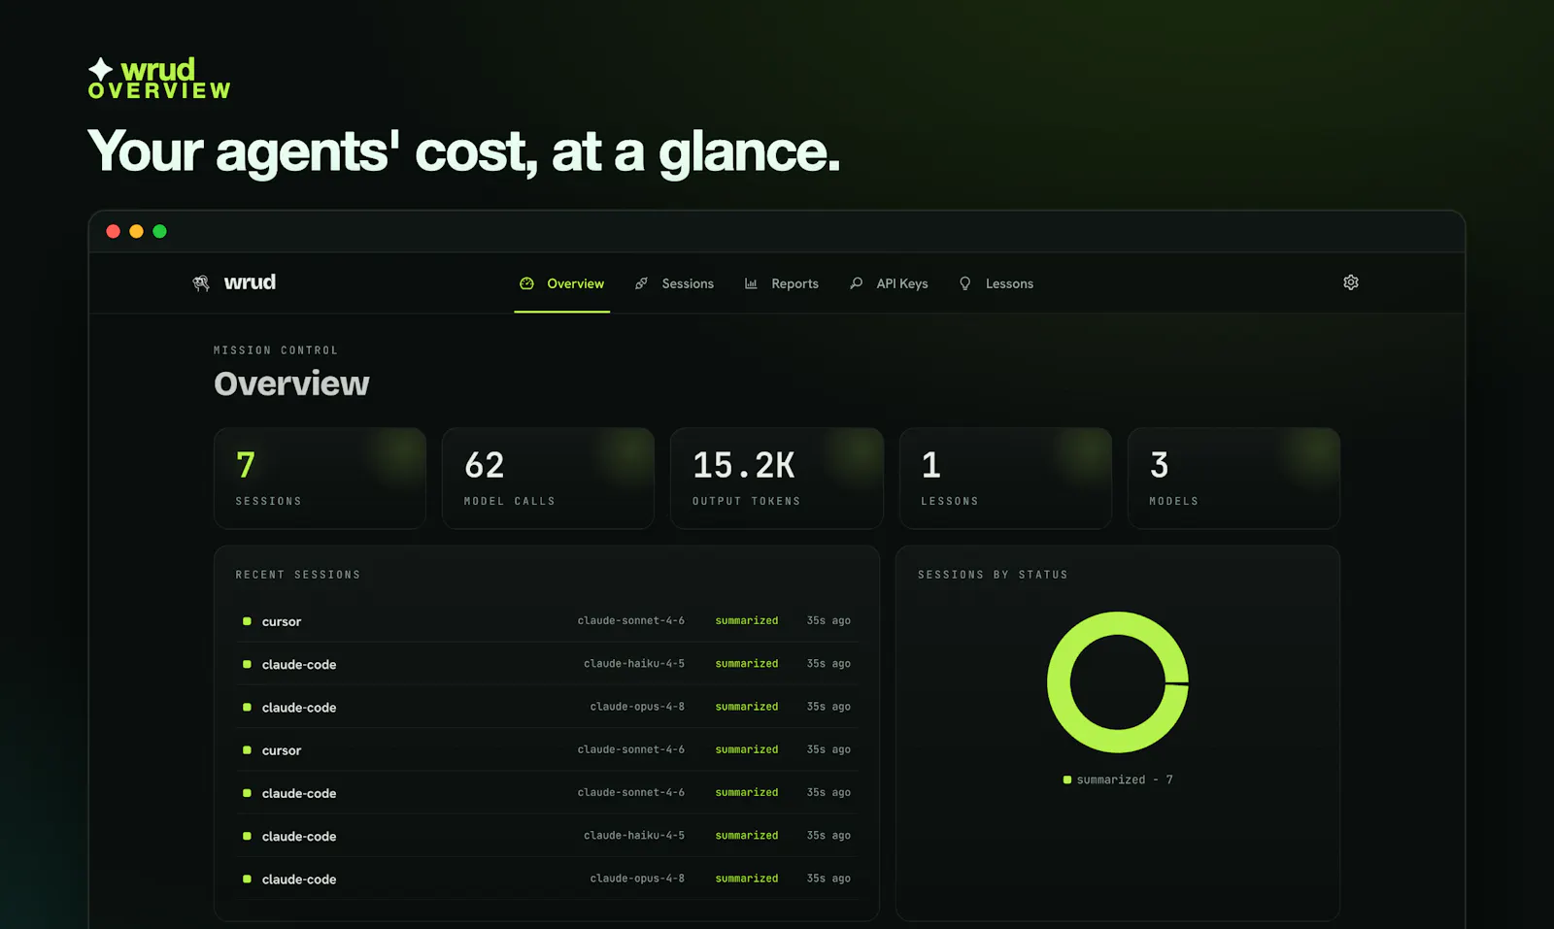Click the 'summarized - 7' chart legend

click(x=1118, y=780)
